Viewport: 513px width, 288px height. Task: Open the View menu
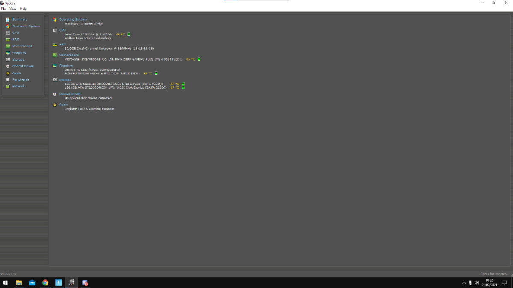click(x=12, y=8)
